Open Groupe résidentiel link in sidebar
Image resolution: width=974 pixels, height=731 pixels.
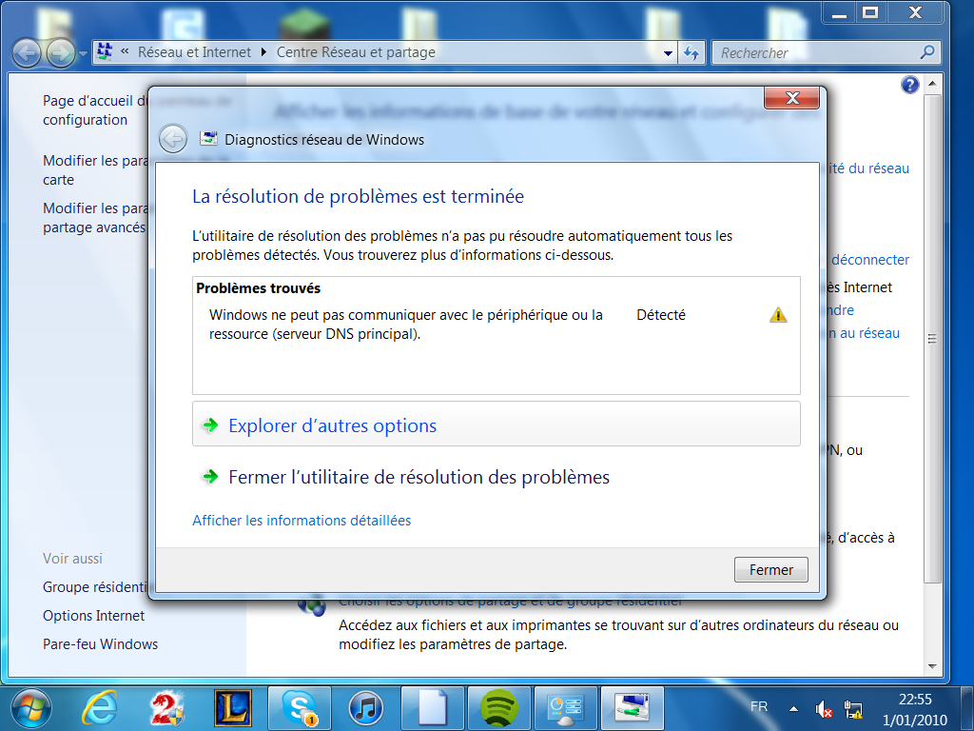point(95,586)
